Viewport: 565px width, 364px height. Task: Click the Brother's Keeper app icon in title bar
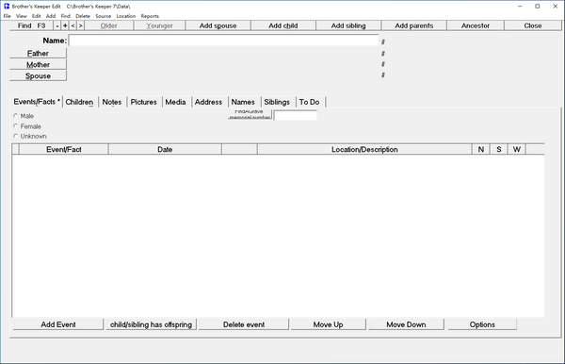[x=7, y=7]
